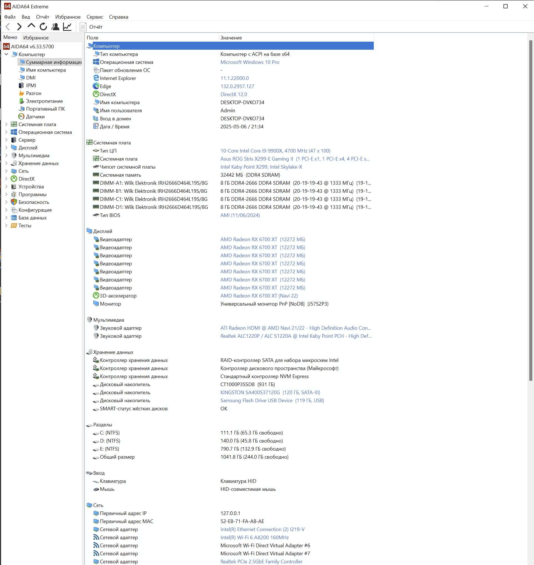Open Asus ROG Strix X299-E link
Image resolution: width=534 pixels, height=565 pixels.
click(x=295, y=159)
